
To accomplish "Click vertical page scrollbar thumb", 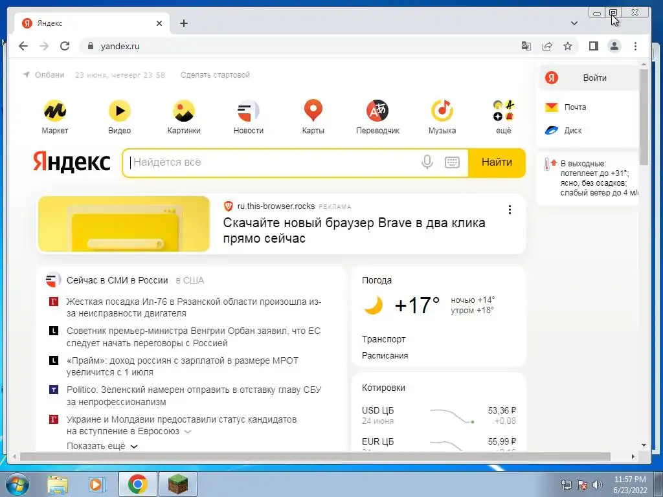I will point(644,117).
